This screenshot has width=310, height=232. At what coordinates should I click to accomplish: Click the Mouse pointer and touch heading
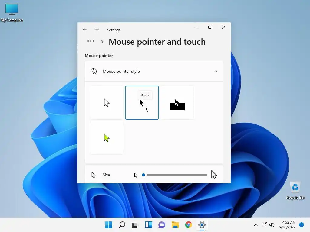(x=157, y=42)
